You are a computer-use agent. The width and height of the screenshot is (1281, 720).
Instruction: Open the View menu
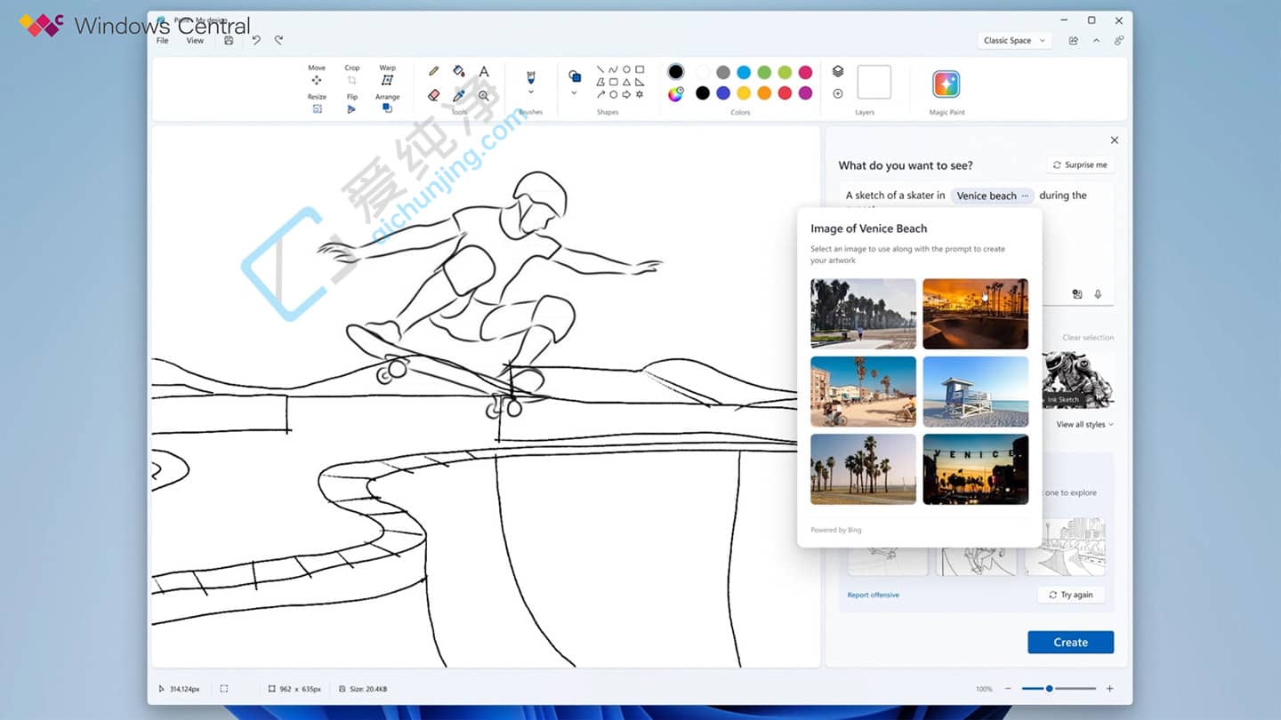coord(195,40)
